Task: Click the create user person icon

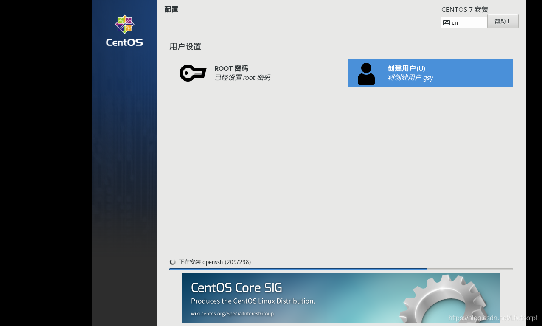Action: (x=366, y=74)
